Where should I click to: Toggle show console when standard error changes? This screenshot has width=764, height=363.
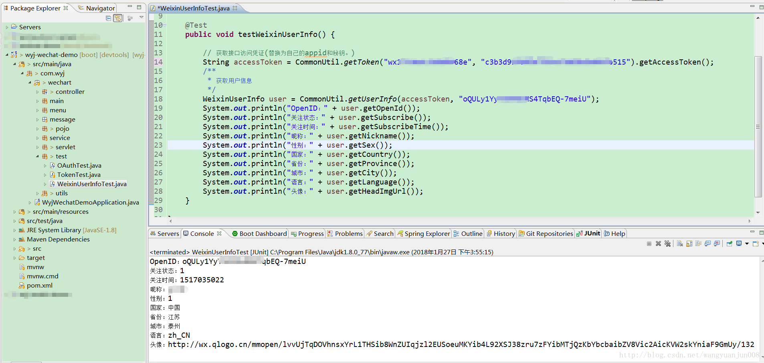point(717,243)
